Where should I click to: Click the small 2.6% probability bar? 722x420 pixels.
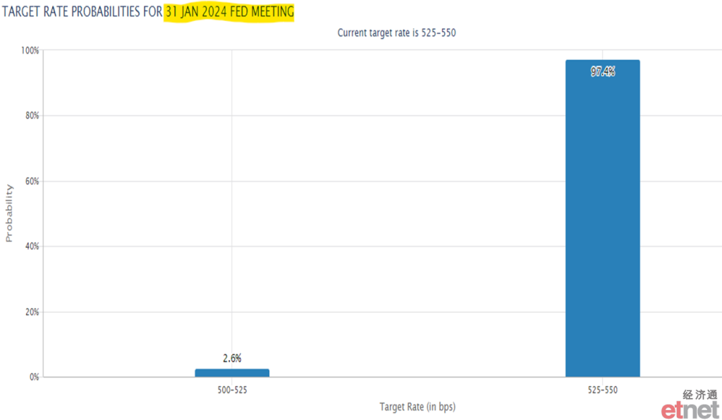pos(232,373)
